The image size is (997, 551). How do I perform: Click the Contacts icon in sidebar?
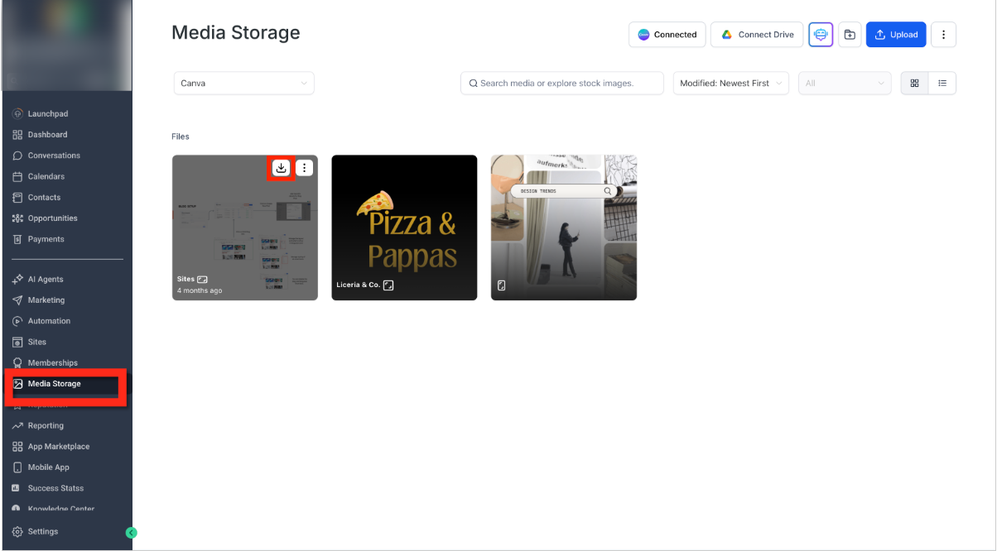click(17, 198)
